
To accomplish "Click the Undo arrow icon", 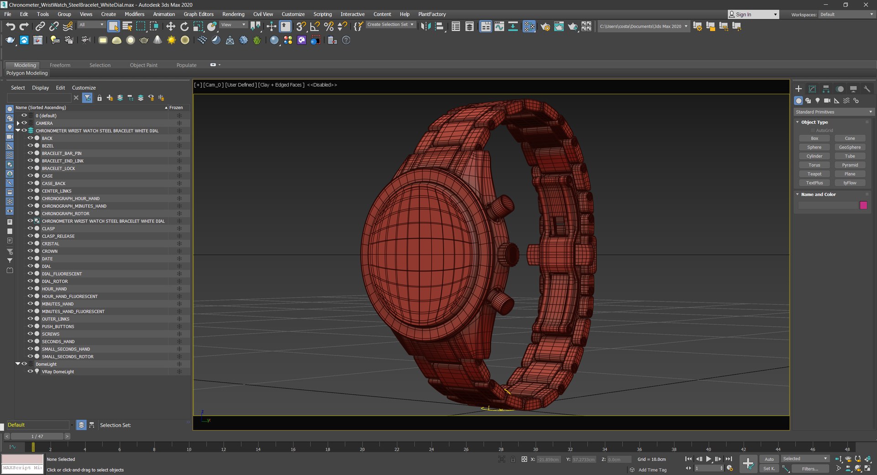I will point(10,26).
